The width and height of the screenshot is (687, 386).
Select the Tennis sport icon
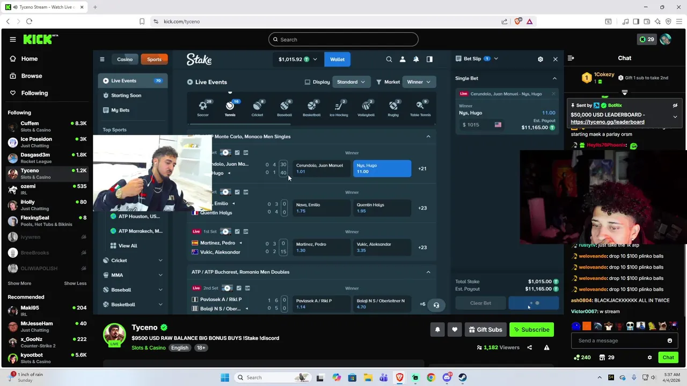230,108
